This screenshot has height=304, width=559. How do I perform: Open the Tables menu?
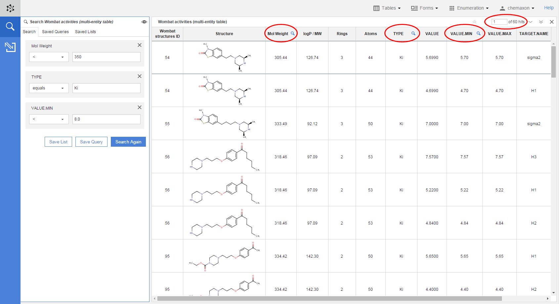[x=387, y=8]
